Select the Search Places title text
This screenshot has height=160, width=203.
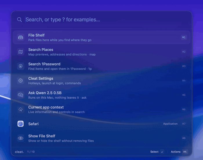41,49
